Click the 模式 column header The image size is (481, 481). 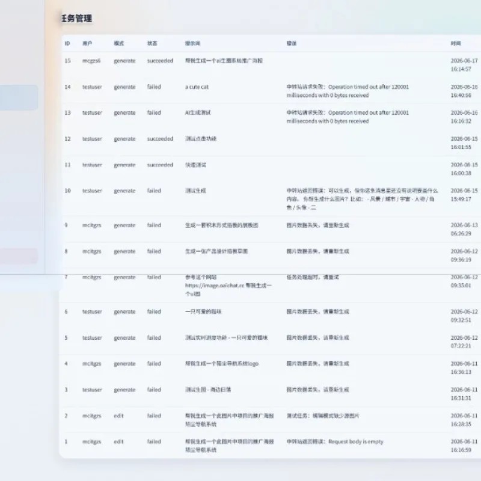pos(118,43)
